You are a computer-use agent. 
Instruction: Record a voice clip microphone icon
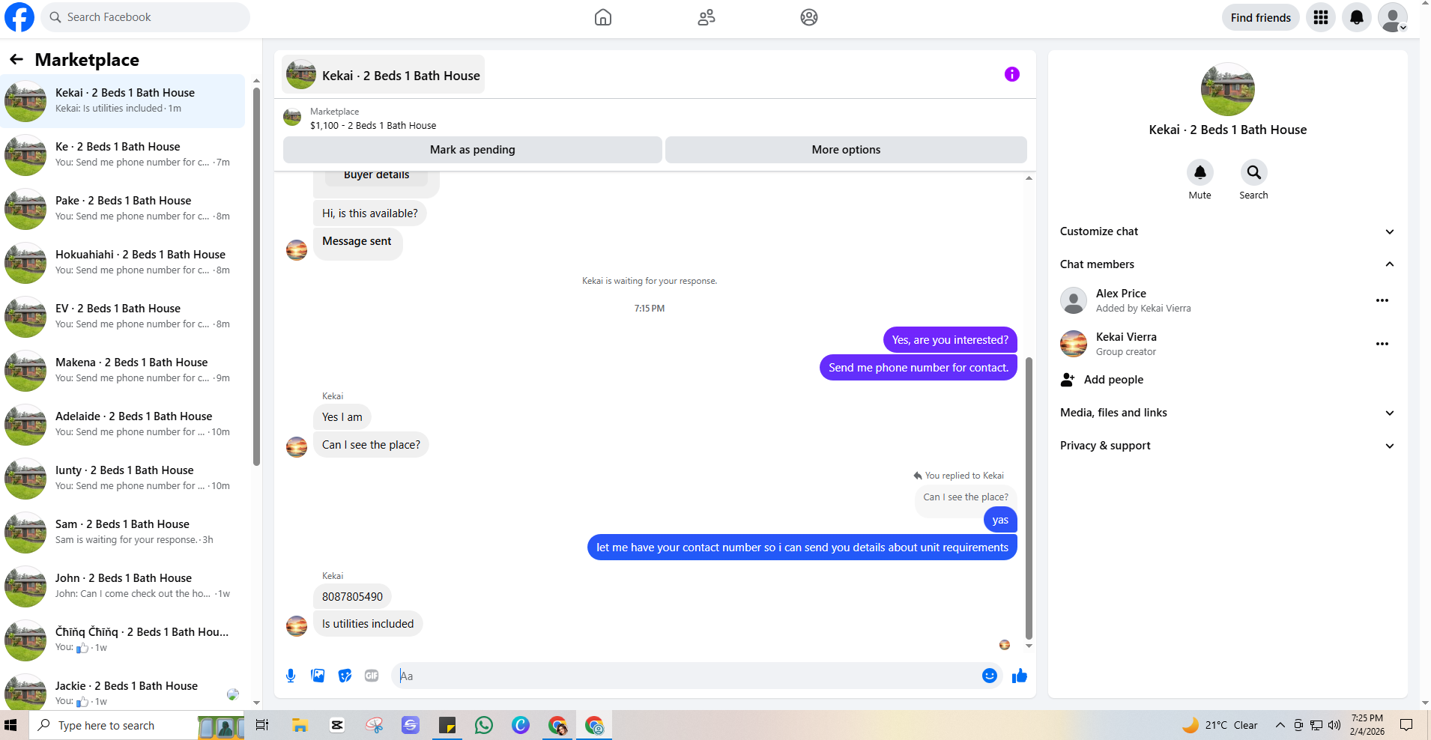(x=291, y=676)
